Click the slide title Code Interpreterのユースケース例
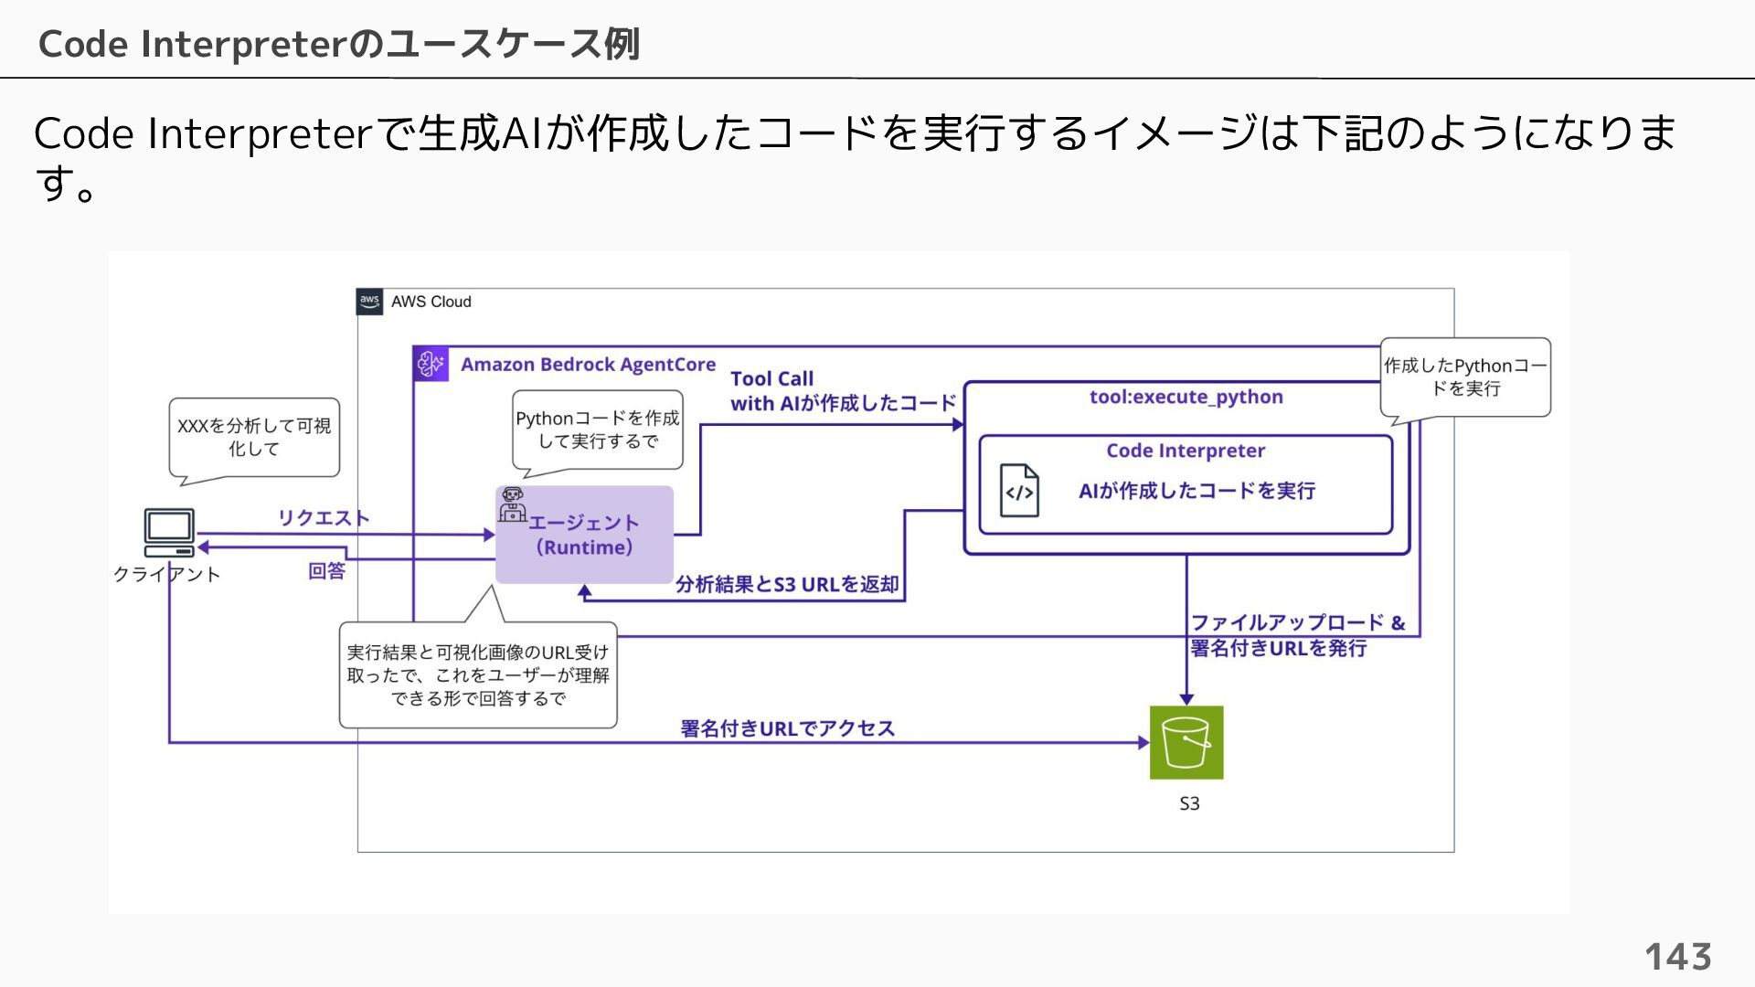This screenshot has width=1755, height=987. 339,43
